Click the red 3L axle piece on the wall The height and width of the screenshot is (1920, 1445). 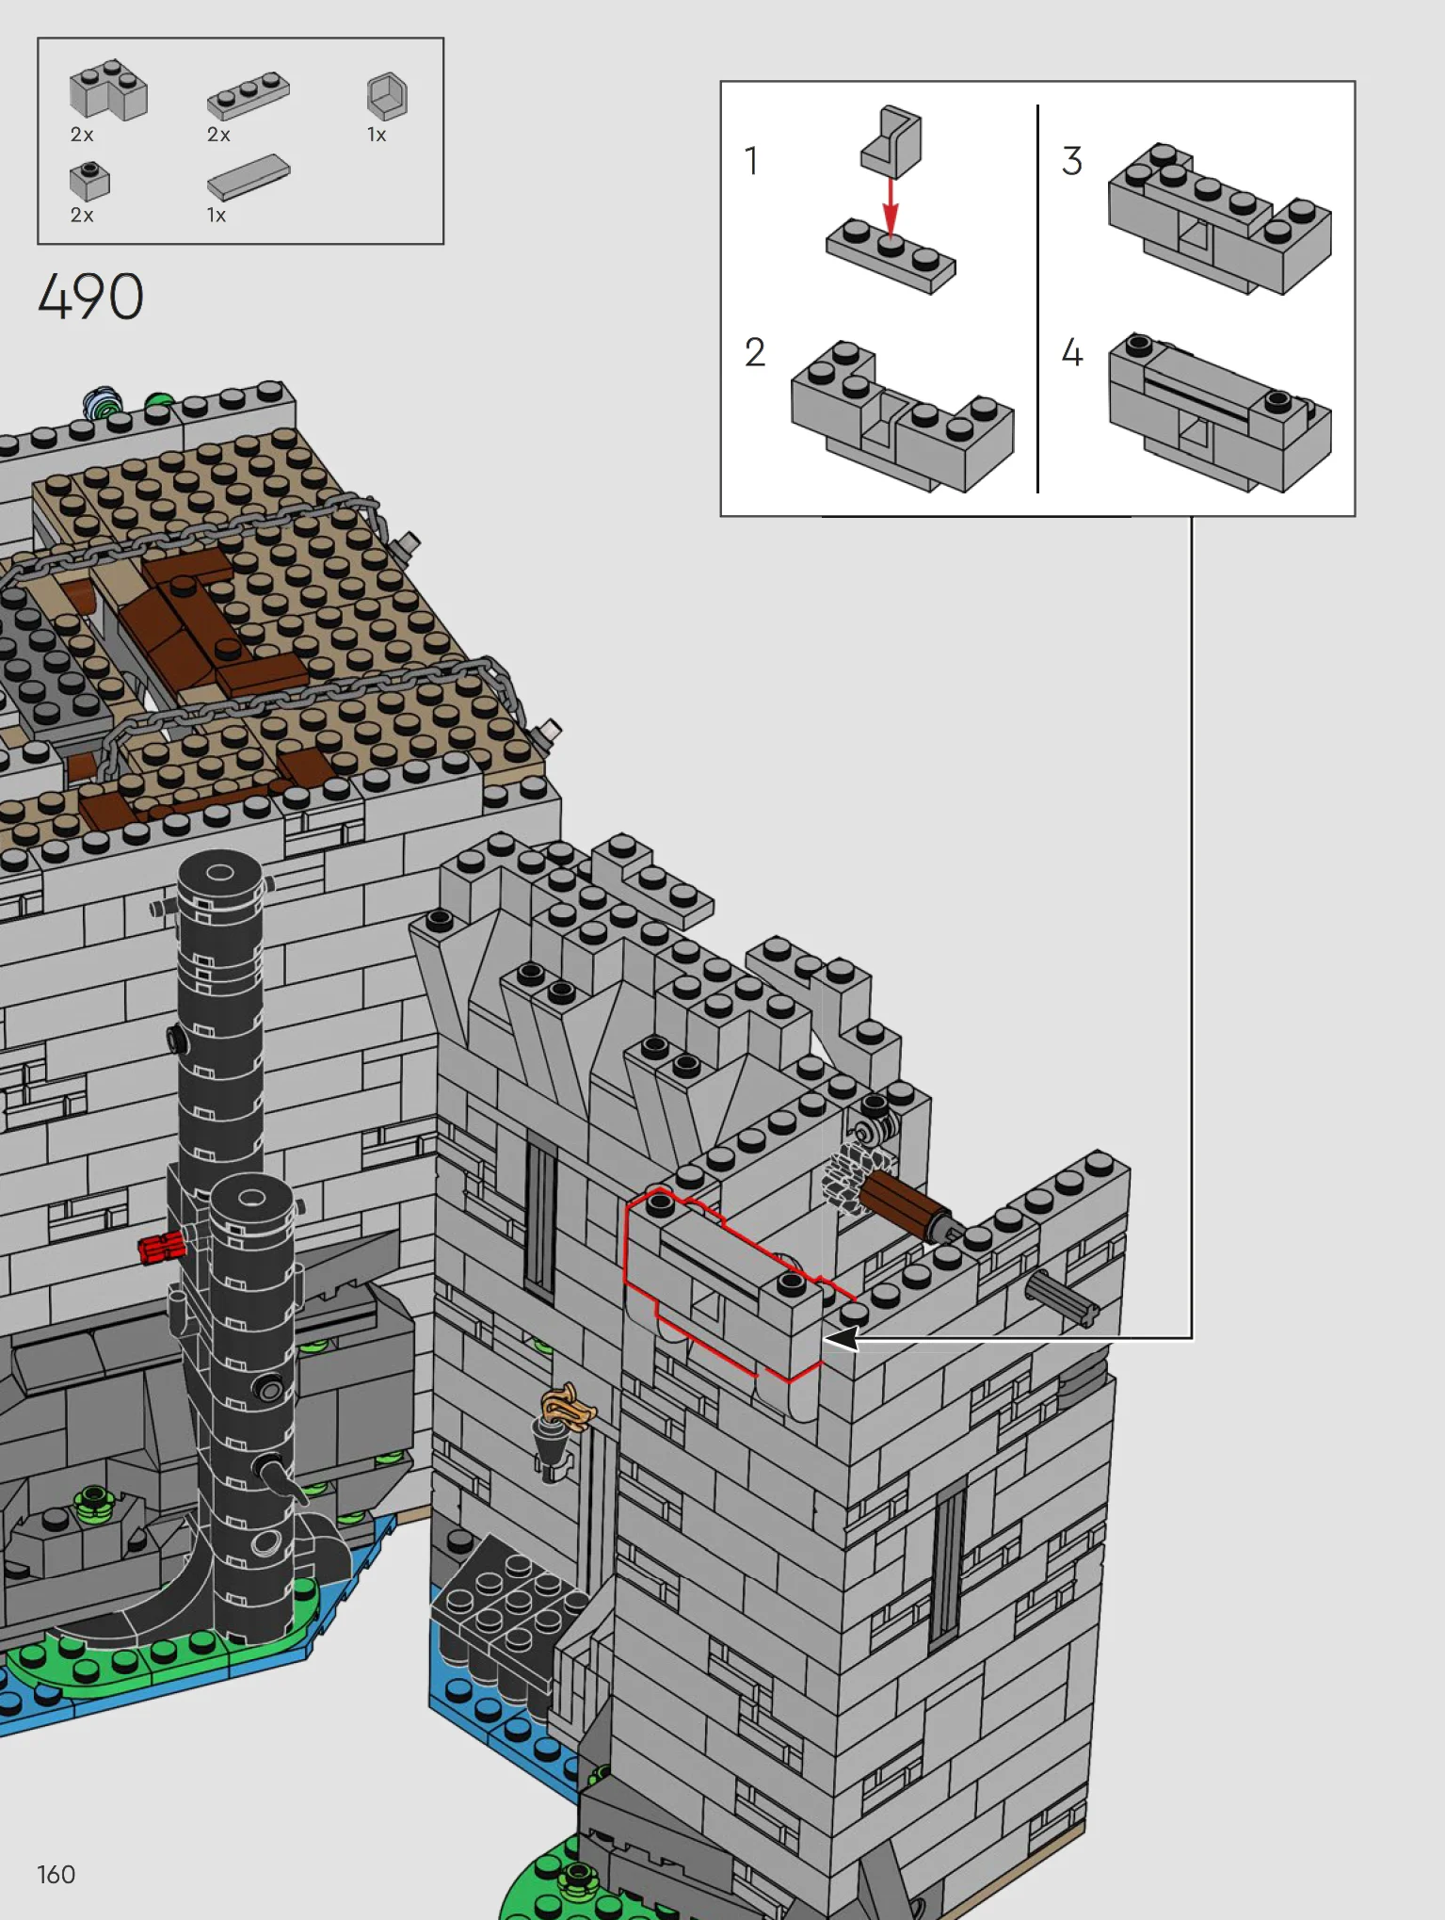coord(162,1248)
